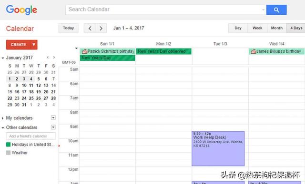Switch to Day view
This screenshot has width=305, height=184.
coord(238,28)
